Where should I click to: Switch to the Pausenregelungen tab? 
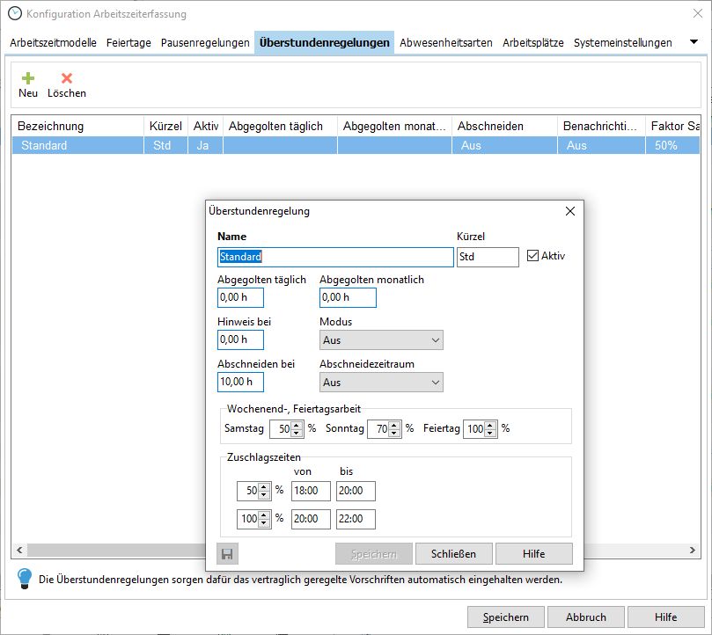tap(205, 42)
